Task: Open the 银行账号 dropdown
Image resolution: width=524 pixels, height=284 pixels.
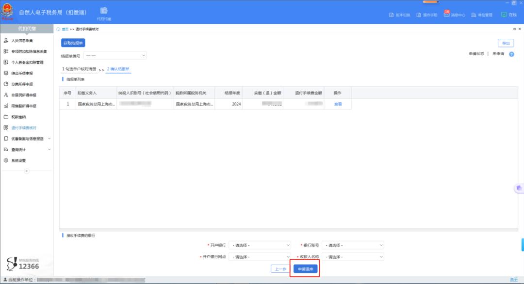Action: click(x=353, y=245)
